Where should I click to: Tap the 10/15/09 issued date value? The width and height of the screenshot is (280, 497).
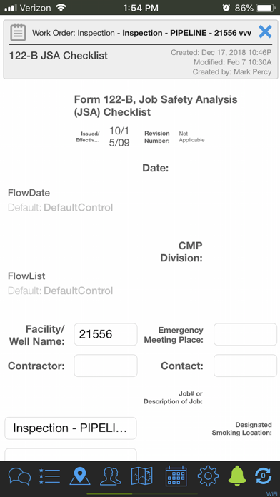(x=119, y=136)
